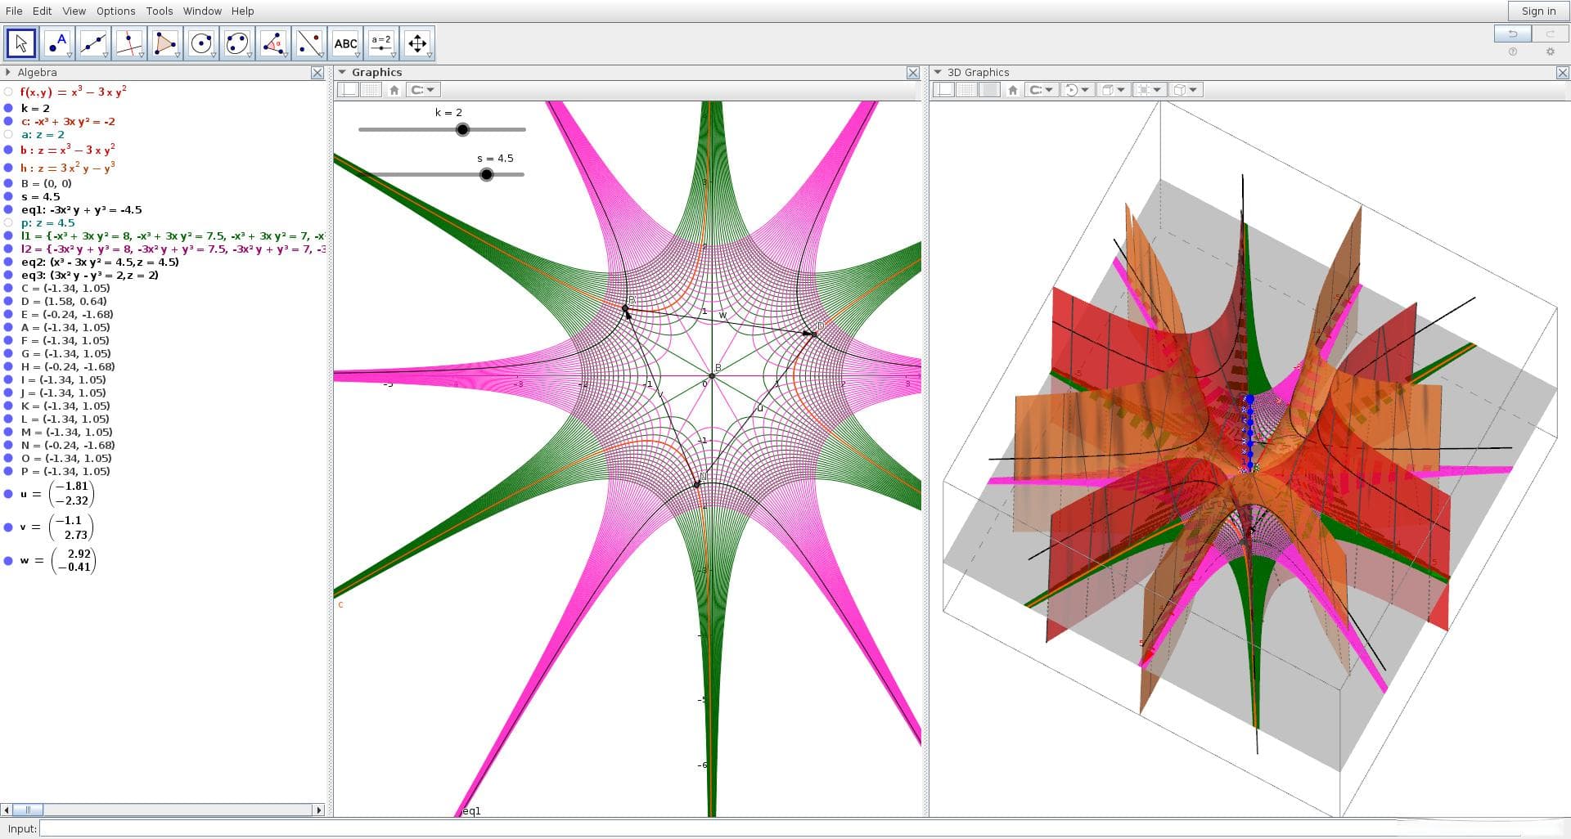Toggle visibility of f(x,y) function
The image size is (1571, 839).
[8, 92]
